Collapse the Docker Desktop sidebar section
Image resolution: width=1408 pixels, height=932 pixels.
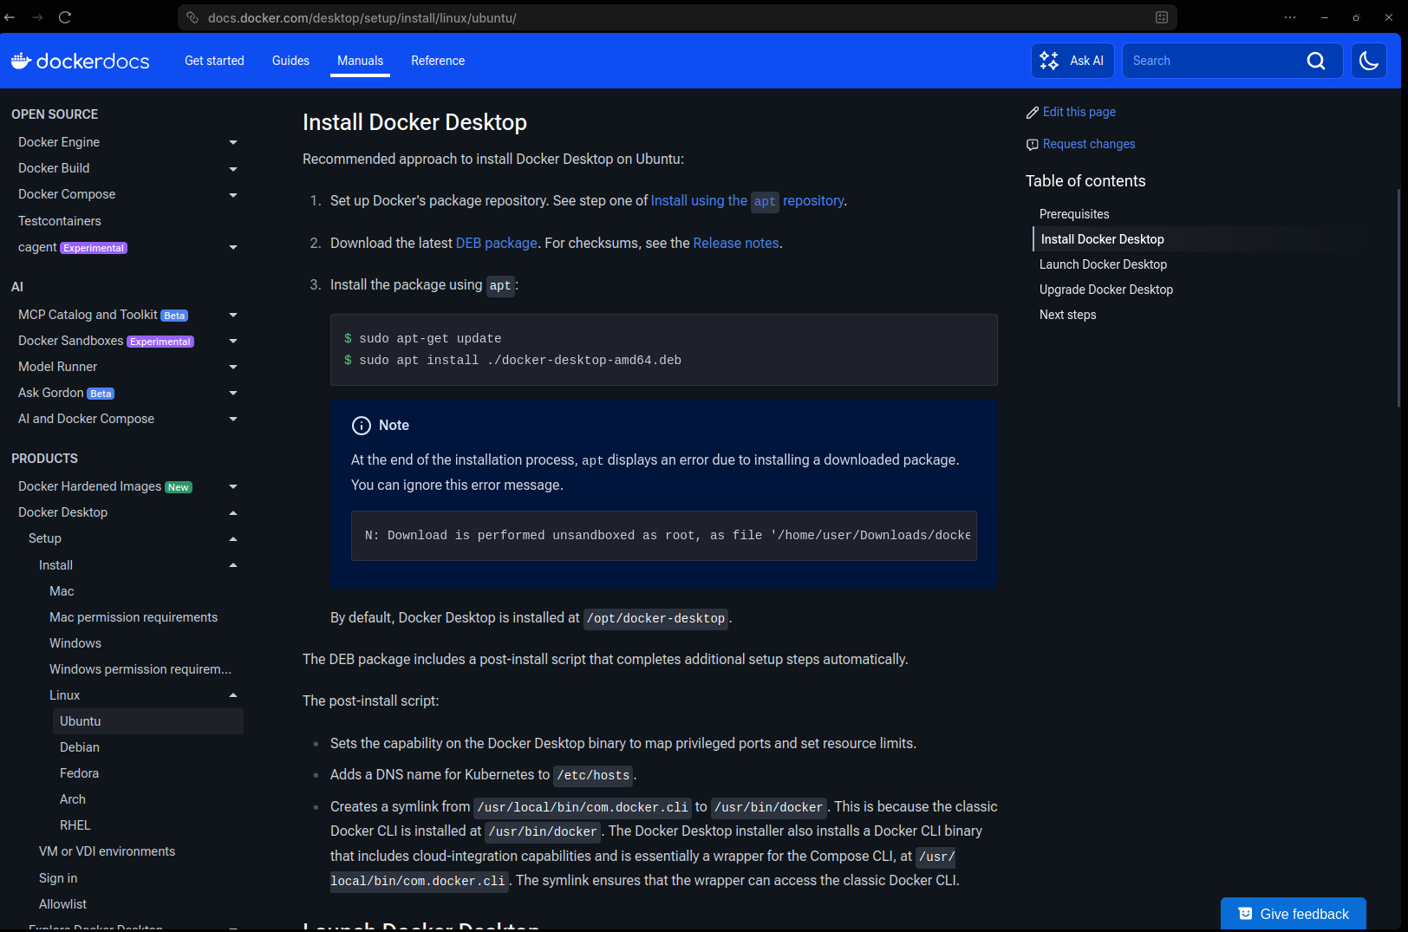coord(232,512)
